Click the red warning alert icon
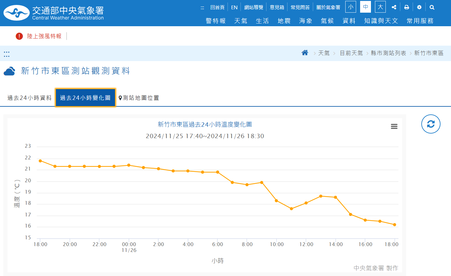Screen dimensions: 451x276 19,36
